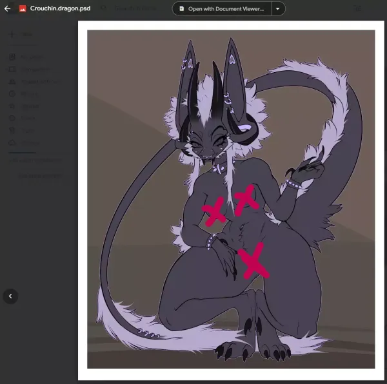Click the Document Viewer icon in Open with button
The width and height of the screenshot is (387, 384).
(181, 10)
